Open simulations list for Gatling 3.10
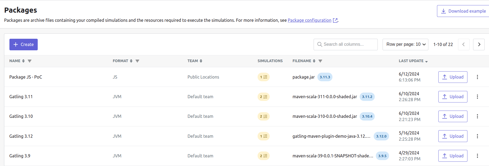Screen dimensions: 489x166 click(263, 116)
